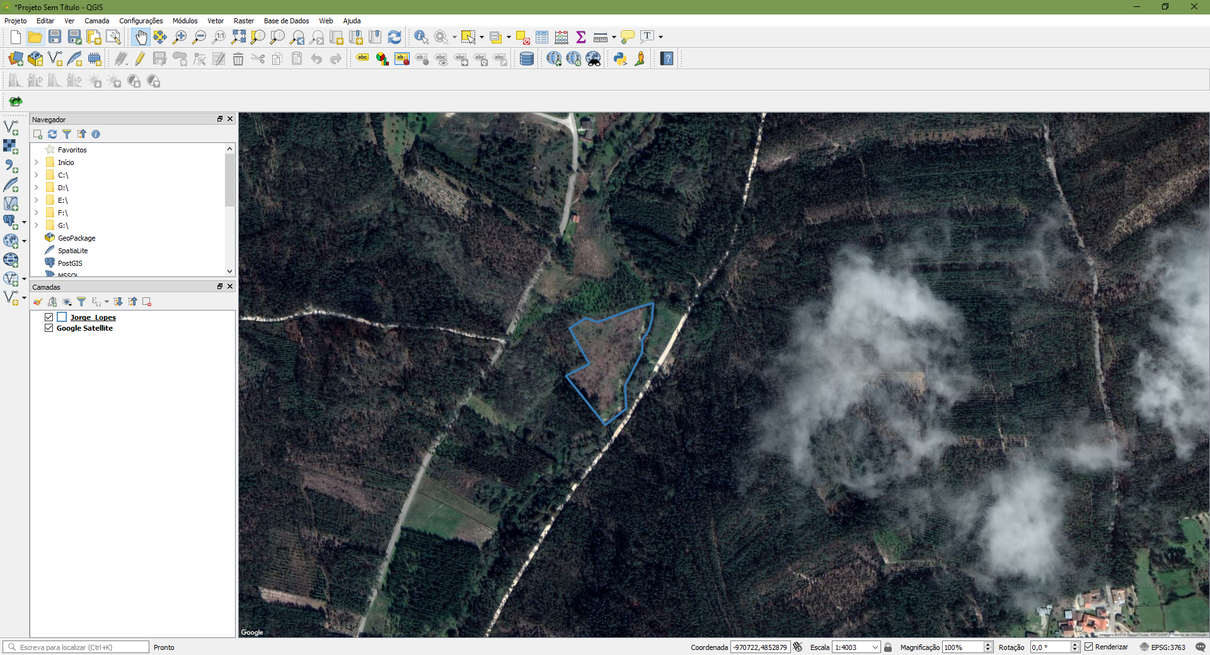Open the Help contents icon
This screenshot has width=1210, height=655.
coord(667,59)
